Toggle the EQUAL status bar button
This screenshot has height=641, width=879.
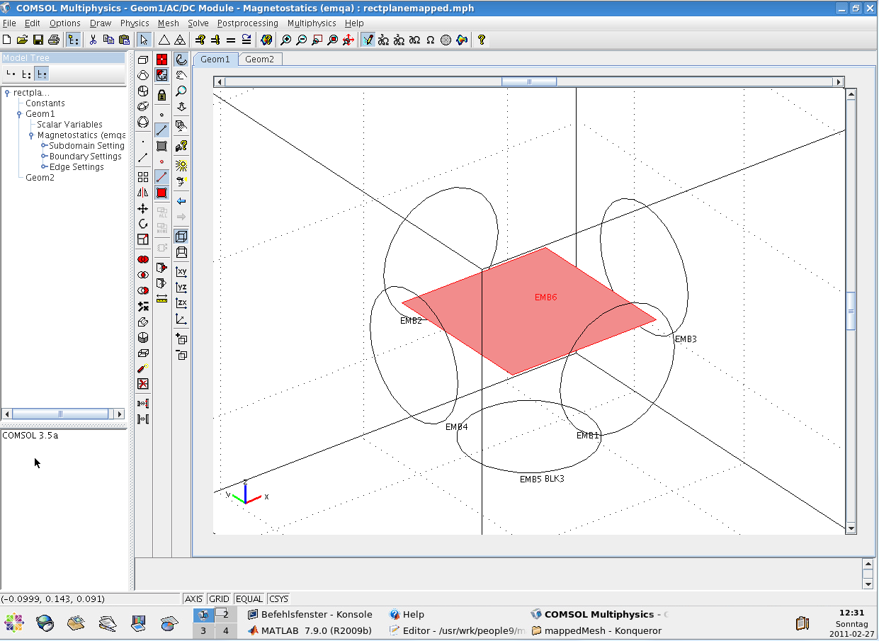(x=249, y=599)
